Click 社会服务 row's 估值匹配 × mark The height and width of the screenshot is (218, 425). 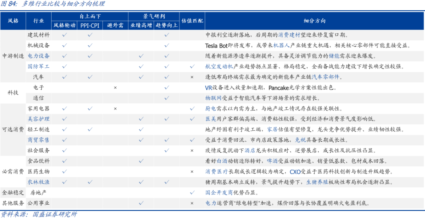tap(192, 150)
